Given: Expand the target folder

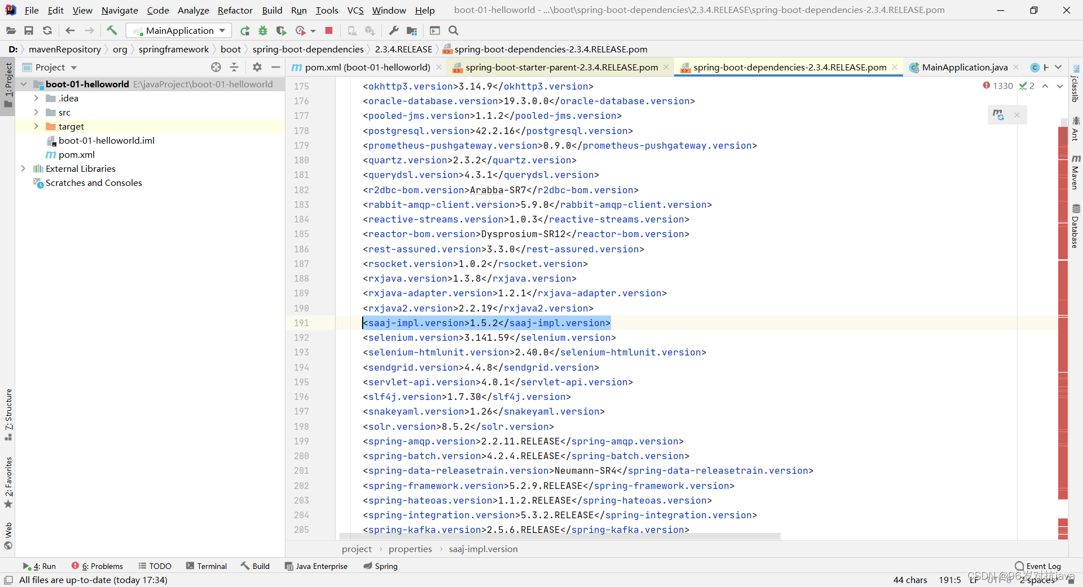Looking at the screenshot, I should click(x=36, y=126).
